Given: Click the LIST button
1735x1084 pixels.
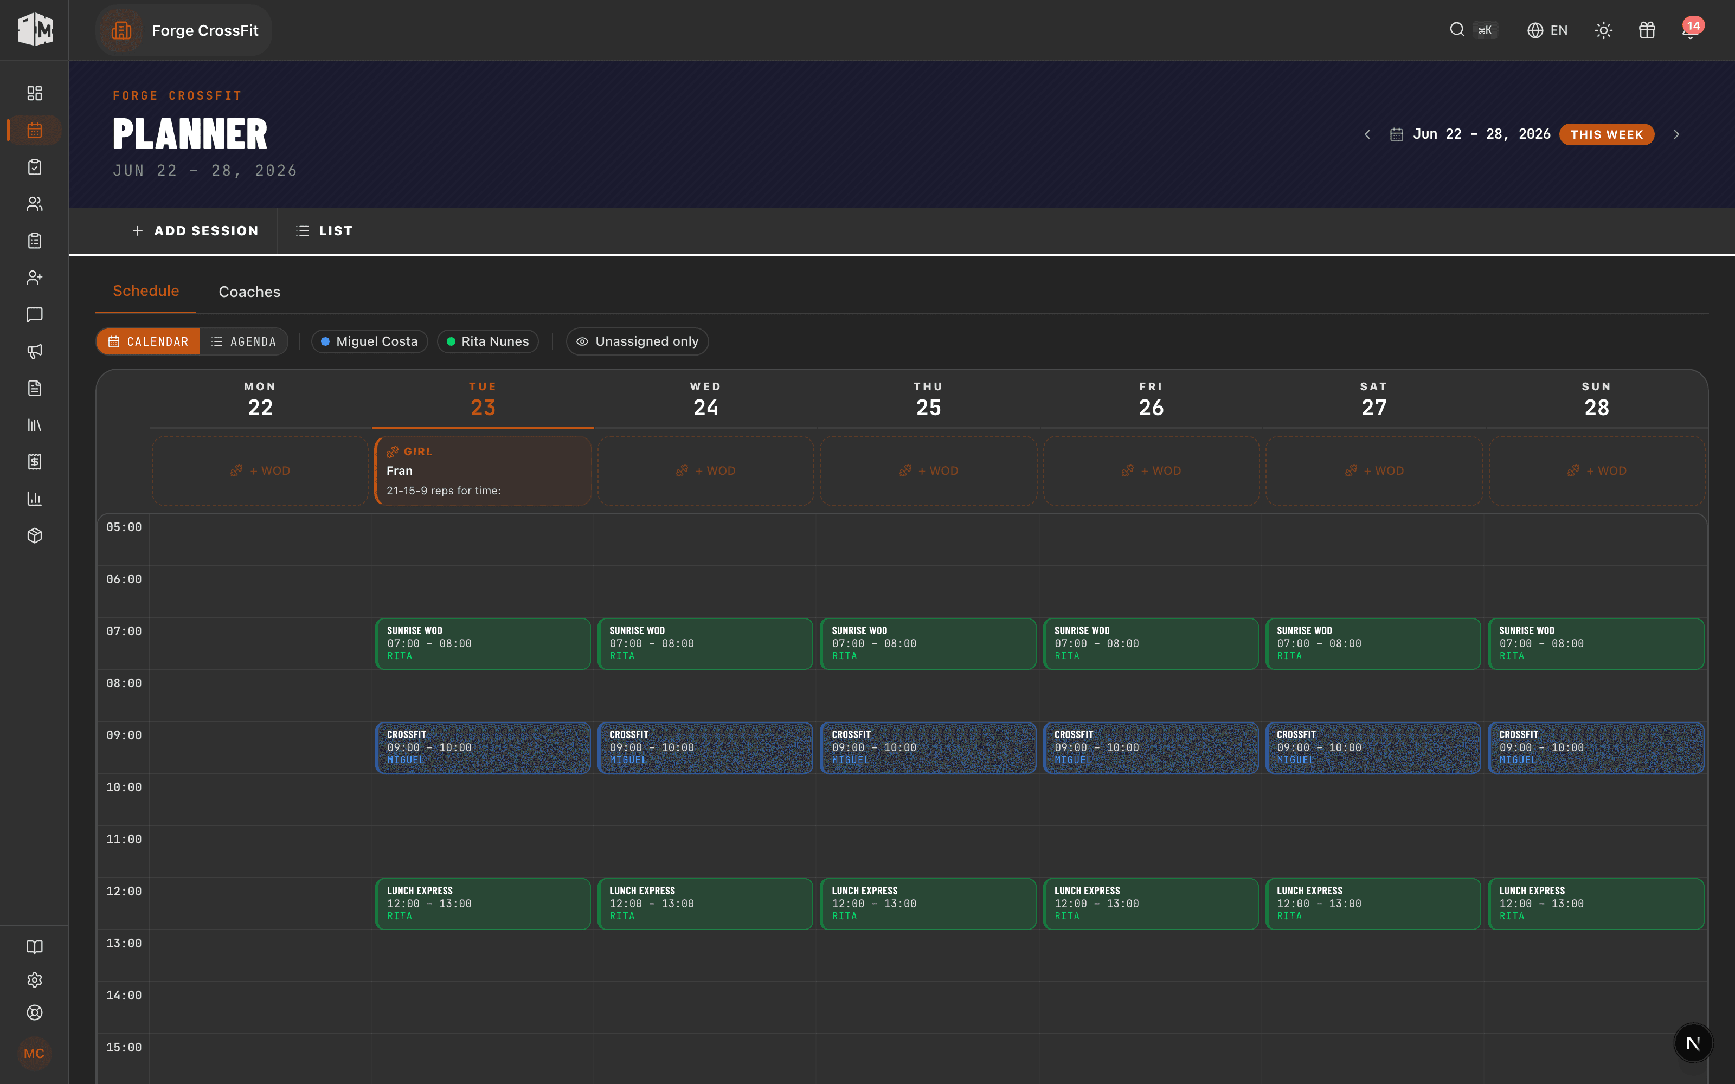Looking at the screenshot, I should [324, 231].
